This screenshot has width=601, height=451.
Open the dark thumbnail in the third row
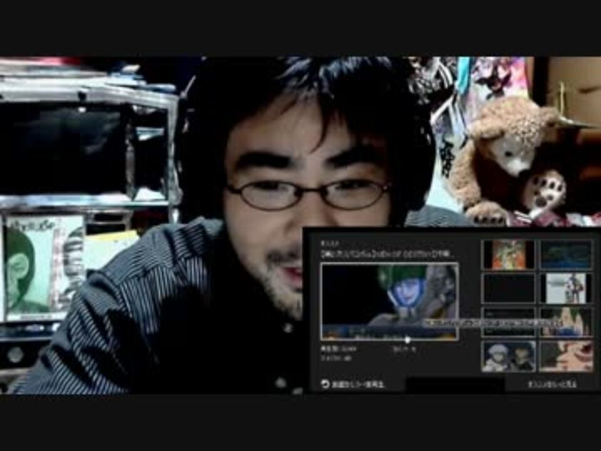pos(508,322)
